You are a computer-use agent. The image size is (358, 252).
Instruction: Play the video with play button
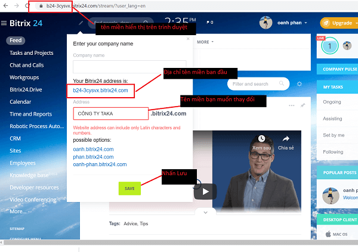[x=205, y=192]
